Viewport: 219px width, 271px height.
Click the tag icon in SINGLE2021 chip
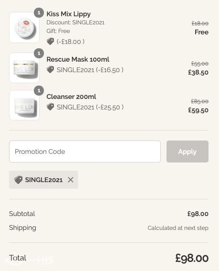(18, 180)
